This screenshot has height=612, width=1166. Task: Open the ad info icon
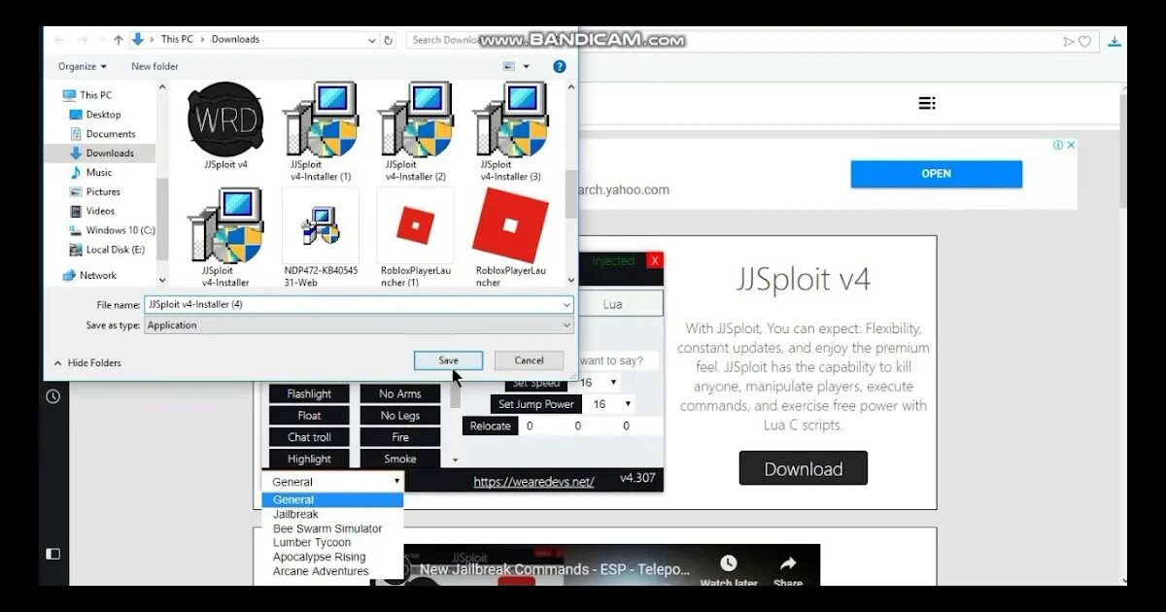[x=1058, y=145]
